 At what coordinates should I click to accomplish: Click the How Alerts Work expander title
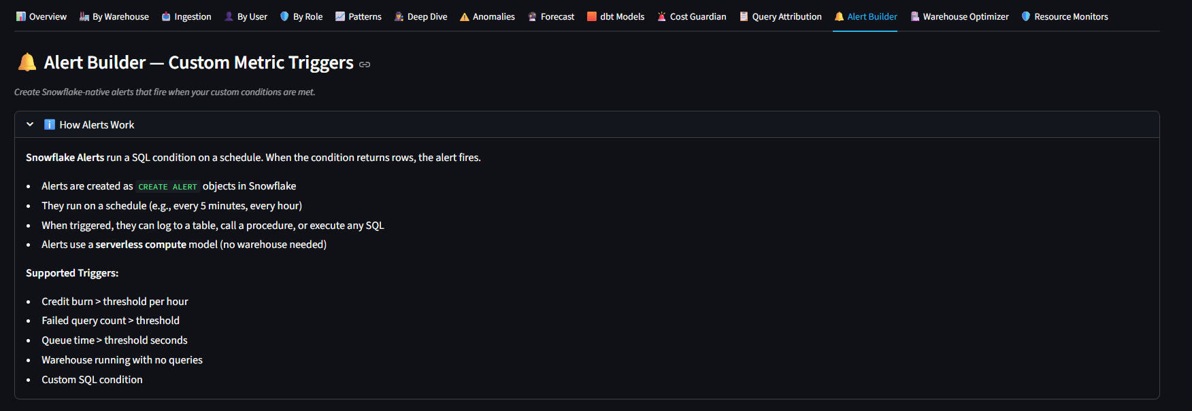click(97, 125)
